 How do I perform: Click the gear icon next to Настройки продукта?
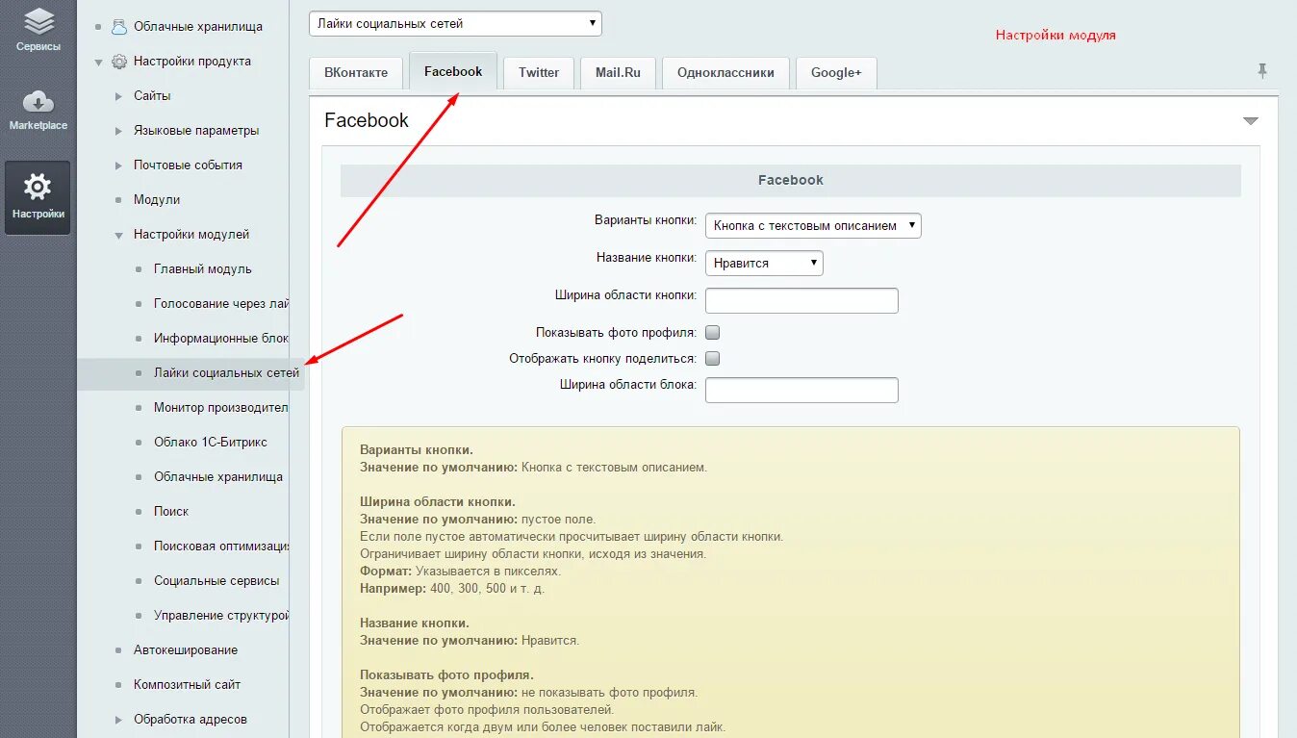point(119,61)
